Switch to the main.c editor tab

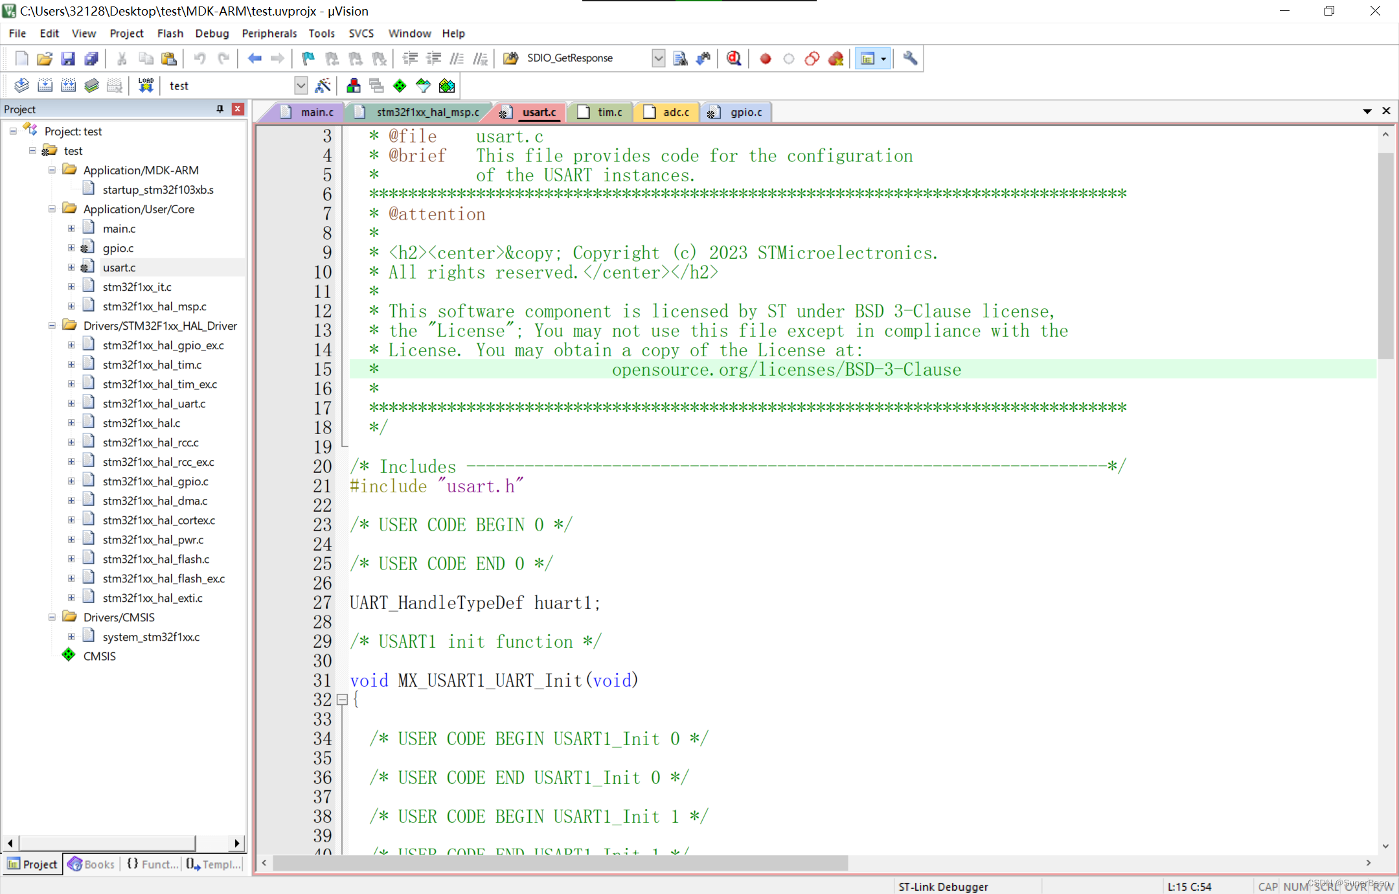pos(308,112)
